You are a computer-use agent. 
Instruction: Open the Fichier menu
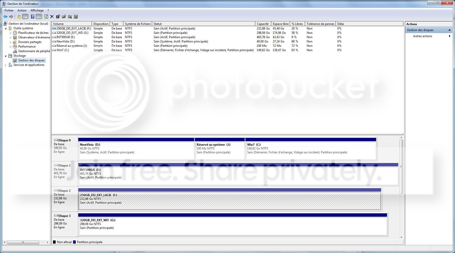tap(9, 10)
